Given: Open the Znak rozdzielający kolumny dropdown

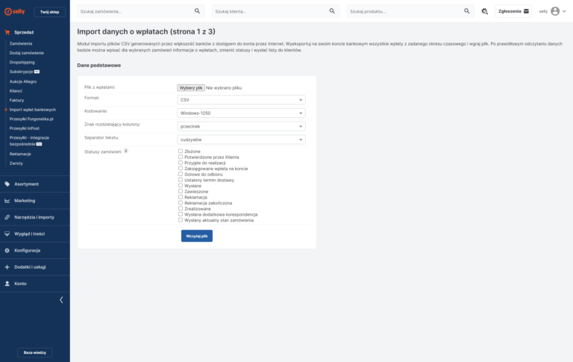Looking at the screenshot, I should point(241,126).
